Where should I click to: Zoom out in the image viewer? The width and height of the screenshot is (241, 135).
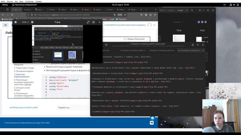pyautogui.click(x=15, y=22)
